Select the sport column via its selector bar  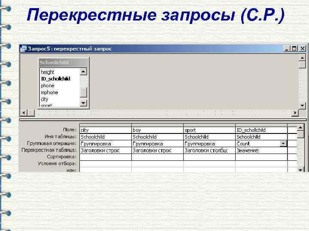[x=209, y=125]
